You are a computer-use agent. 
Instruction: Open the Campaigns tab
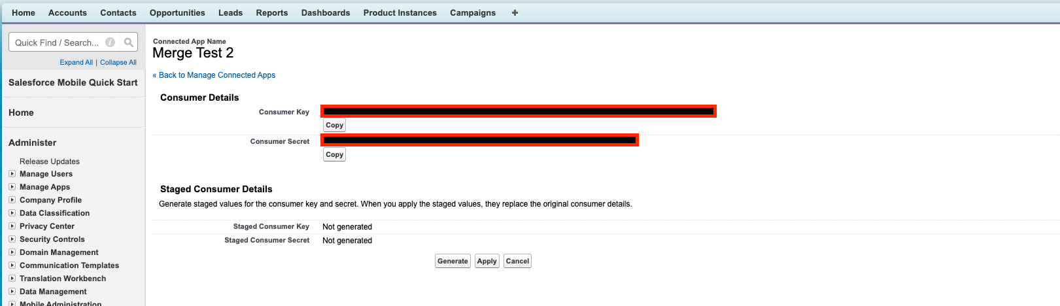[x=473, y=12]
